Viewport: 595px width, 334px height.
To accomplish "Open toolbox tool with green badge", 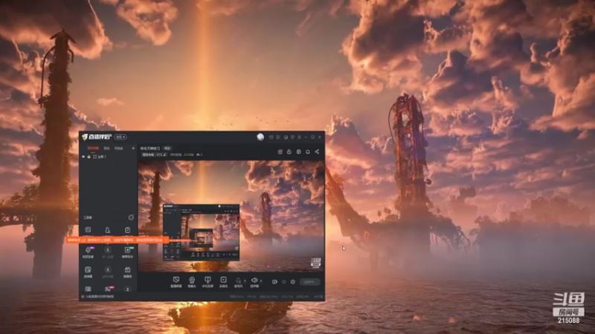I will coord(127,252).
